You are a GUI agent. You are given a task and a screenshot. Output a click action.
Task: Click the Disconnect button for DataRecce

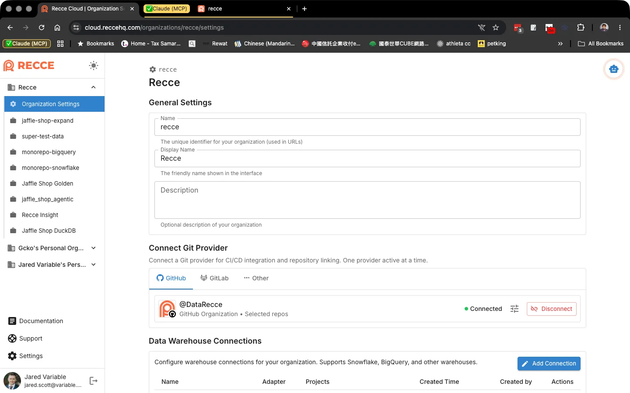point(552,309)
